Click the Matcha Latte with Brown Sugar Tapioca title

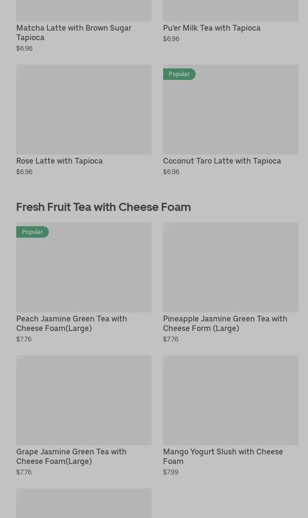point(74,33)
